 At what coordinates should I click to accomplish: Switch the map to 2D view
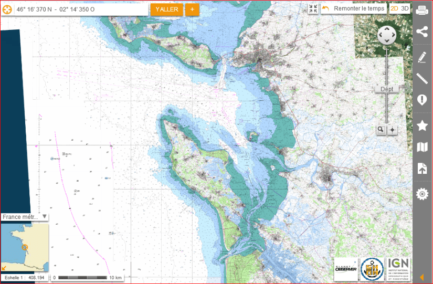394,9
